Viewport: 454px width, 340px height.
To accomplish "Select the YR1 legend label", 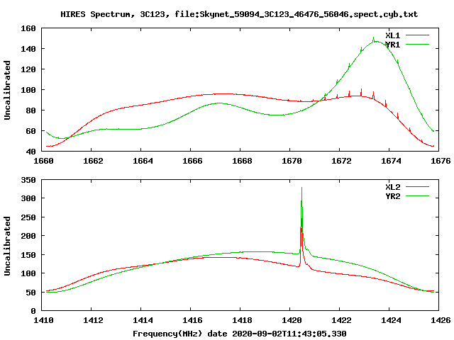I will (x=392, y=45).
